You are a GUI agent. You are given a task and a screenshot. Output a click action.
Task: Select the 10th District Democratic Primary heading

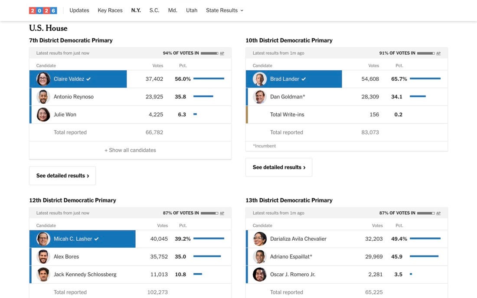coord(289,40)
